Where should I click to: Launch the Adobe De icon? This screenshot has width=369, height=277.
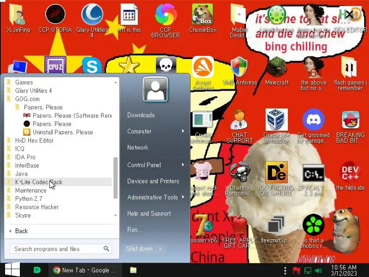pos(276,179)
